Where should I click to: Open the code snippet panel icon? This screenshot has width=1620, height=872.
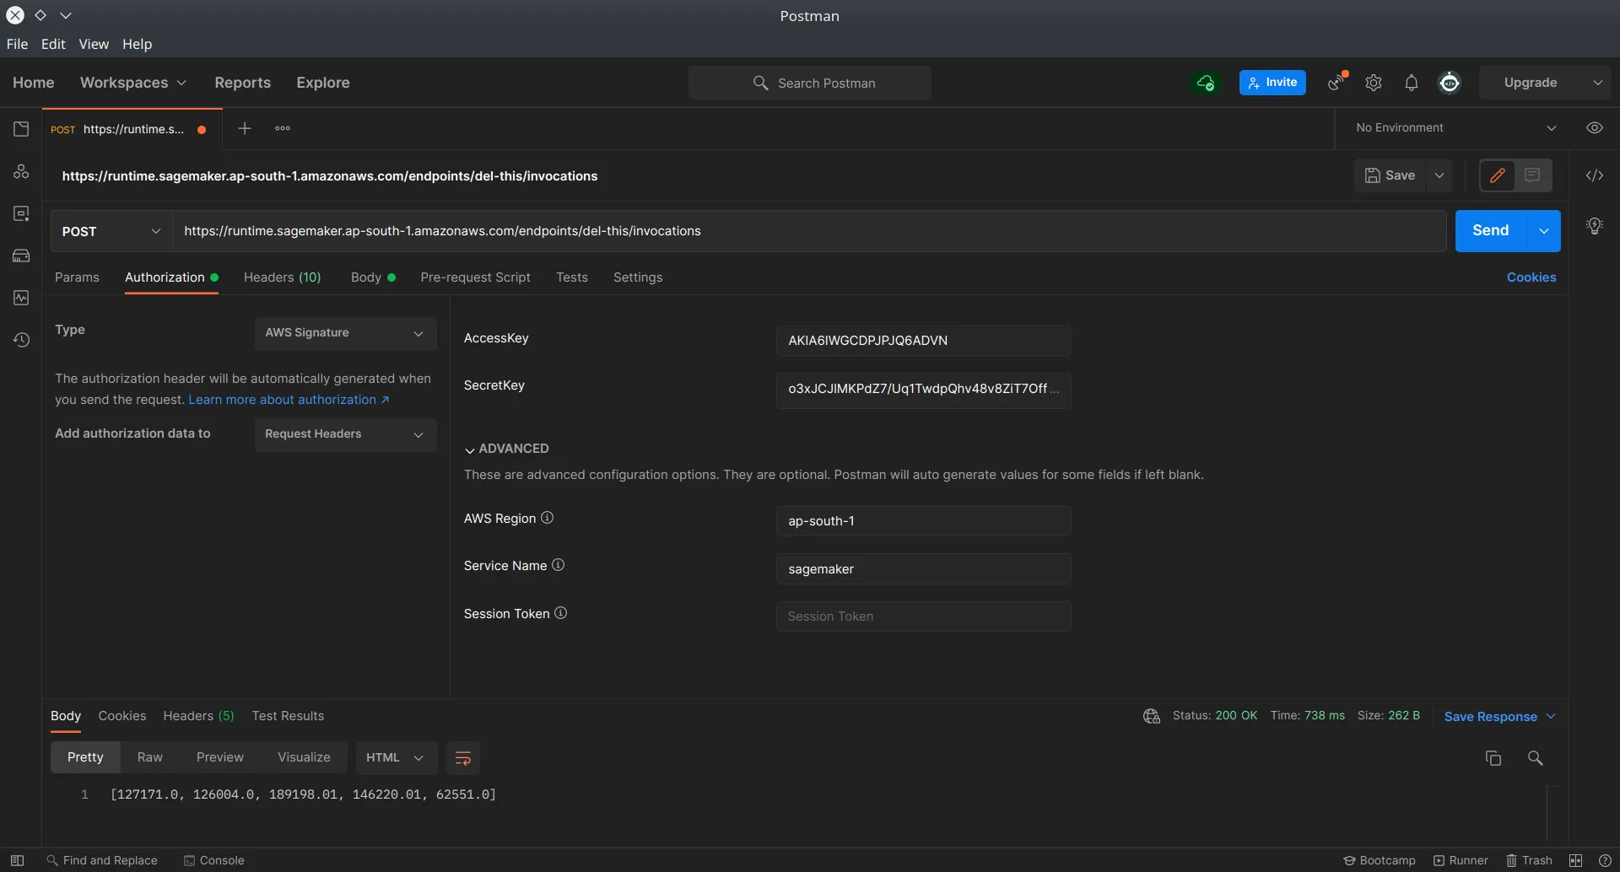[x=1595, y=175]
